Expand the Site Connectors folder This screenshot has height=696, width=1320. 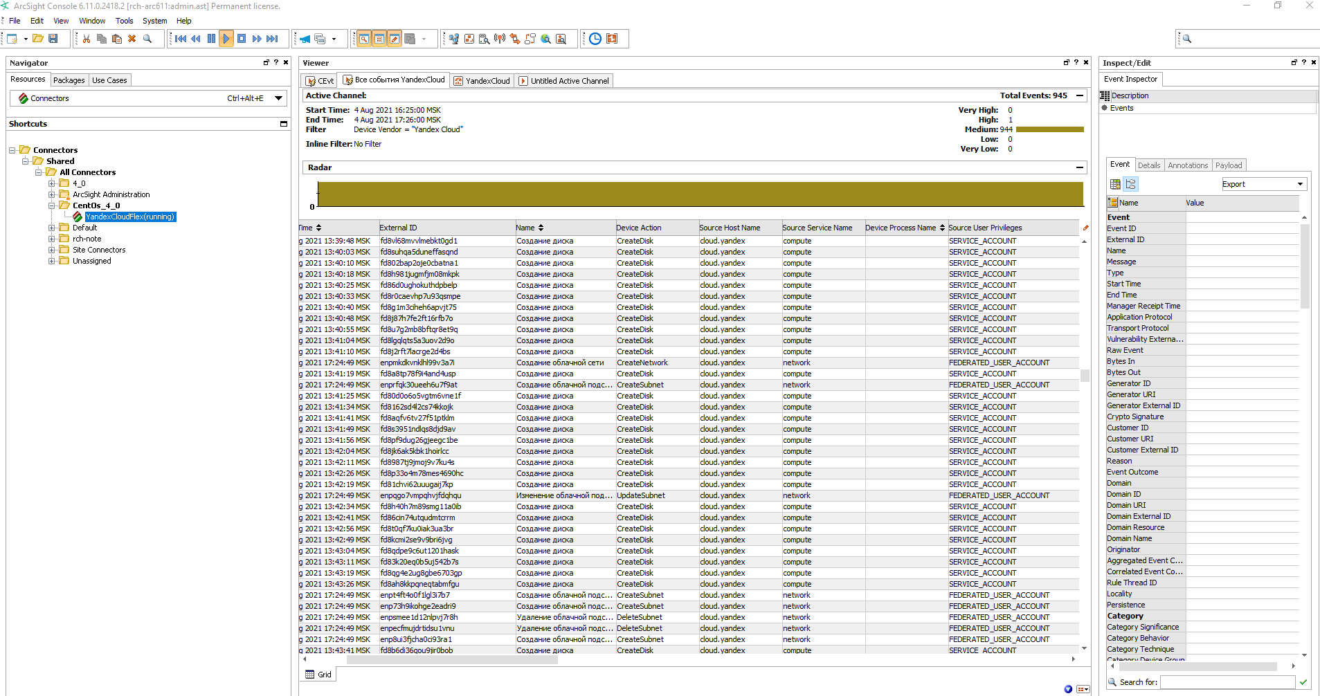[52, 250]
